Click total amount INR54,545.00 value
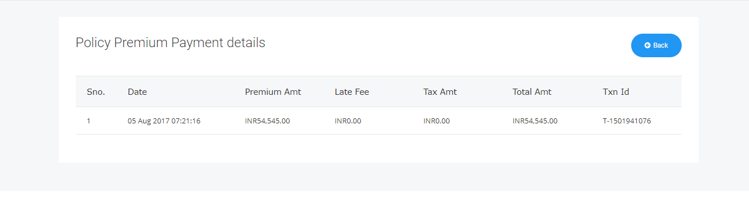The height and width of the screenshot is (221, 749). [x=535, y=121]
